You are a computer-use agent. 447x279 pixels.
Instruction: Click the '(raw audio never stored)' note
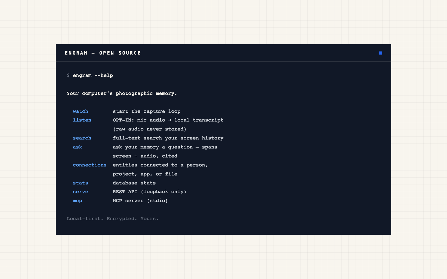click(x=150, y=129)
